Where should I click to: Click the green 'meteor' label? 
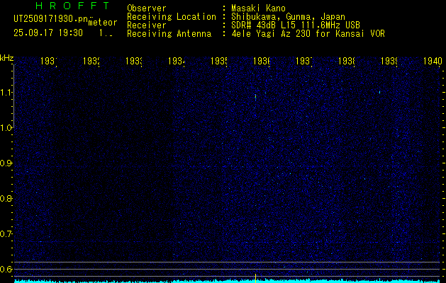point(103,23)
